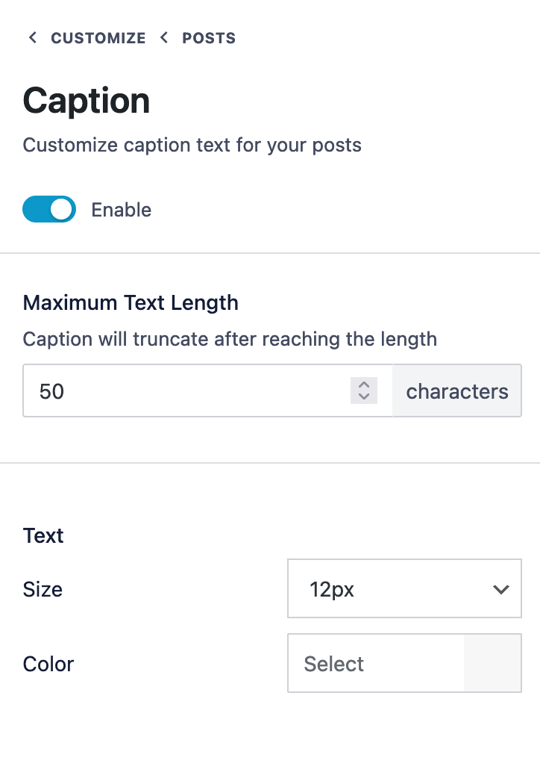Image resolution: width=540 pixels, height=784 pixels.
Task: Click the chevron left of POSTS
Action: pos(164,38)
